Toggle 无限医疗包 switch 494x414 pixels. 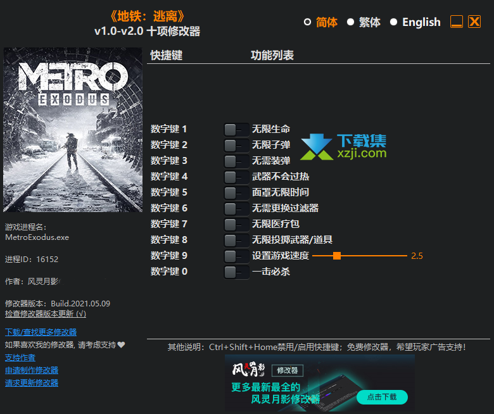pyautogui.click(x=236, y=224)
